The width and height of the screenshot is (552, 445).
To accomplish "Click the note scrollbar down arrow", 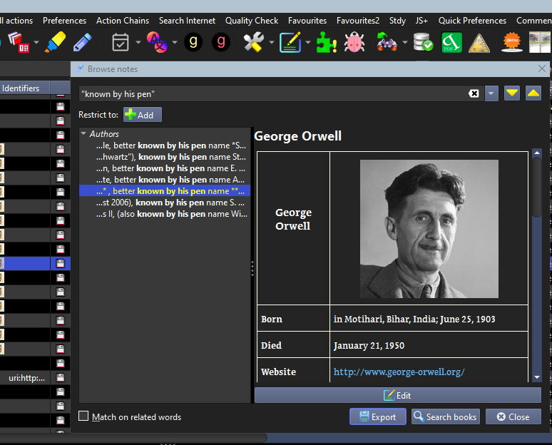I will [537, 377].
